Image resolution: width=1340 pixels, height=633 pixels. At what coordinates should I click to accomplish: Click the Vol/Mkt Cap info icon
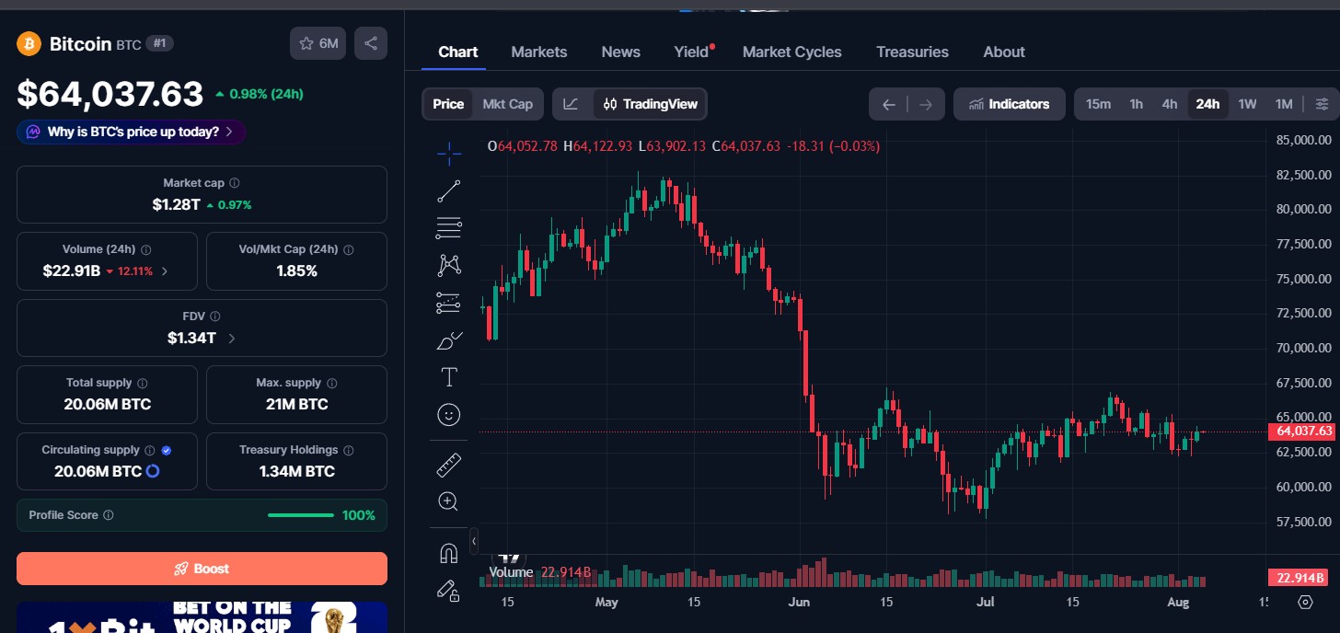[349, 249]
